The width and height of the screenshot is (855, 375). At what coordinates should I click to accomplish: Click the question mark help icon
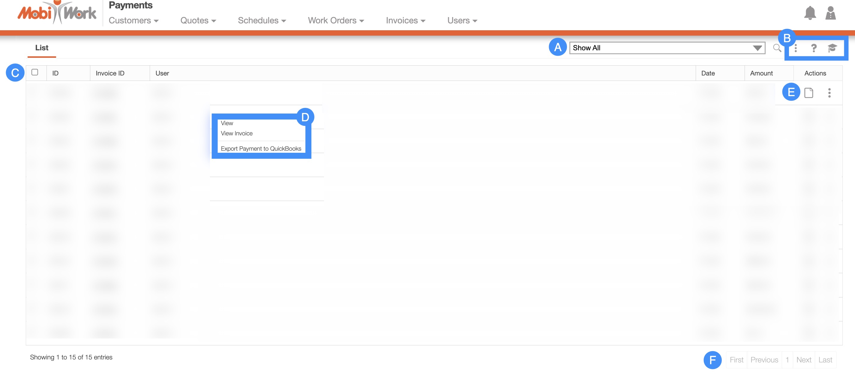click(x=814, y=48)
